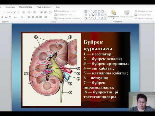
Task: Open the font size dropdown arrow
Action: tap(11, 12)
